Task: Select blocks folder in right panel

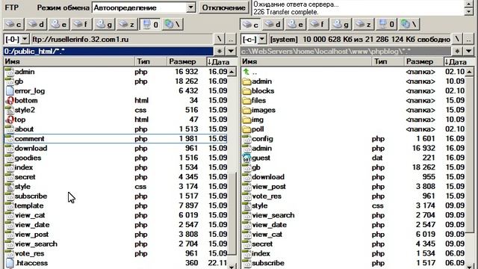Action: pos(353,91)
